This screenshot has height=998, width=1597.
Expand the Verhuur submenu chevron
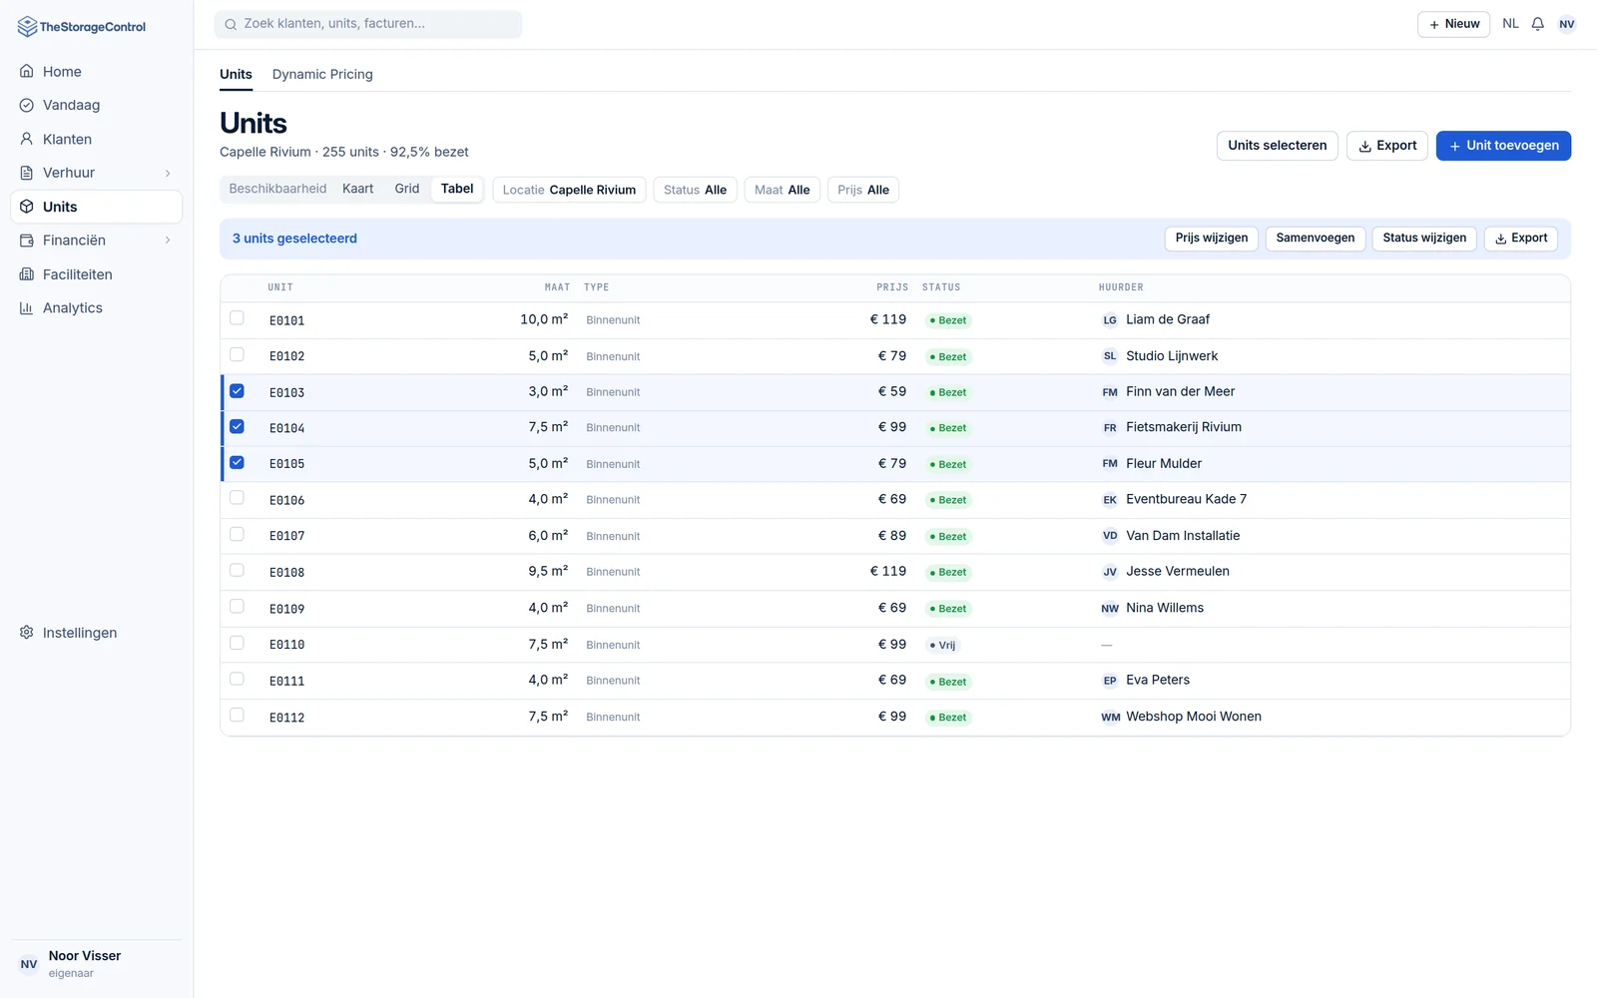pyautogui.click(x=168, y=173)
